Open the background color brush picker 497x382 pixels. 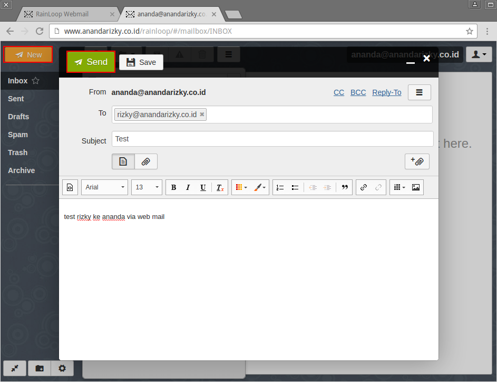coord(260,187)
